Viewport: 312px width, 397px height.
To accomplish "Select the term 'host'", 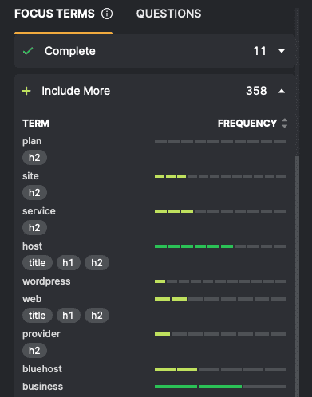I will pyautogui.click(x=32, y=246).
